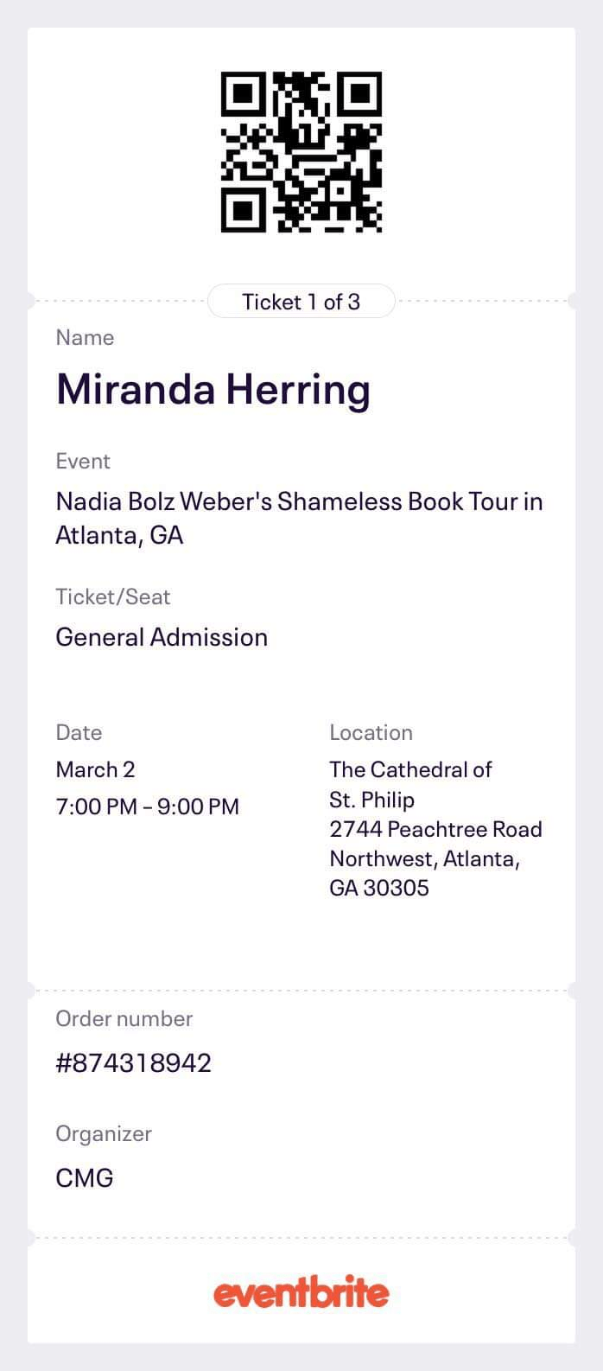Click the attendee name Miranda Herring

click(x=213, y=389)
